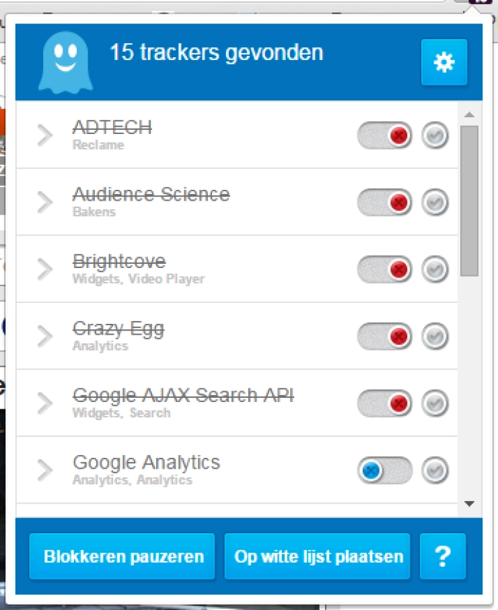The image size is (498, 610).
Task: Open settings via the gear icon
Action: [x=444, y=63]
